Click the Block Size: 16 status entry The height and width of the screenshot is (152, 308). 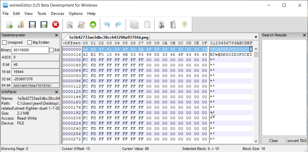[x=254, y=149]
